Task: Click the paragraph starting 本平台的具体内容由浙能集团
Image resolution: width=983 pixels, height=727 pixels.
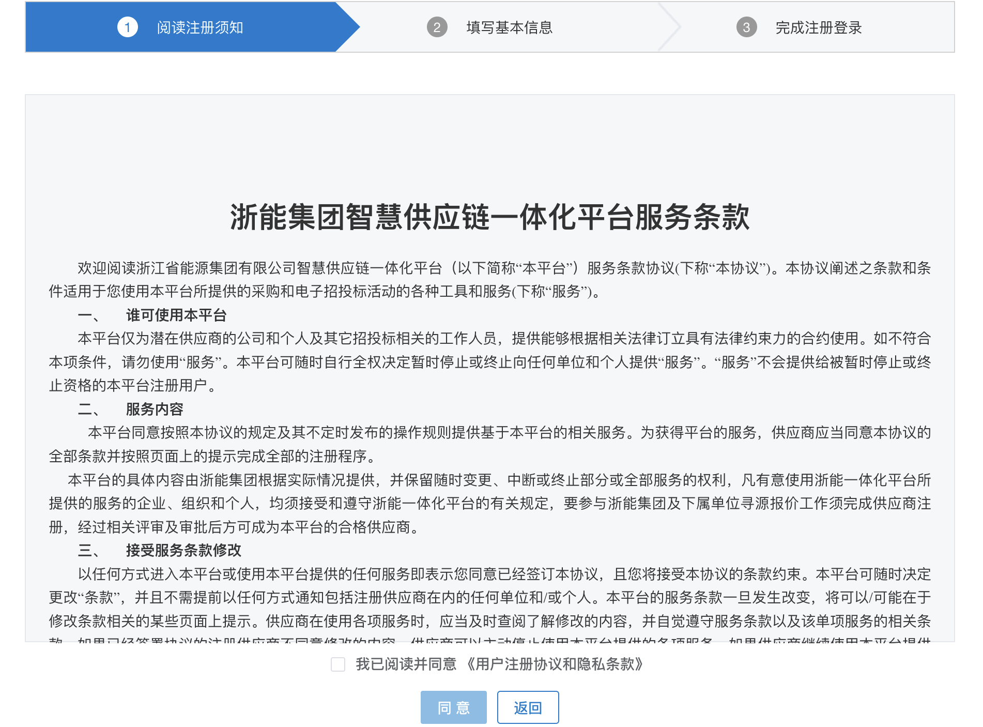Action: point(490,504)
